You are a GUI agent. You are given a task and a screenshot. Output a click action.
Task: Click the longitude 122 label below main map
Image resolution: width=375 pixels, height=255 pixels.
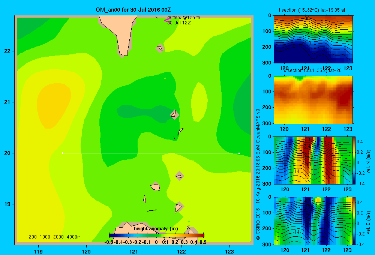click(x=181, y=251)
